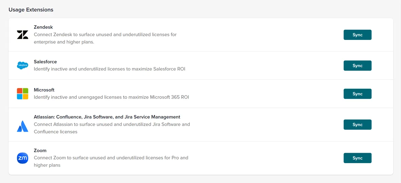Screen dimensions: 401x183
Task: Click the Zendesk logo icon
Action: [23, 35]
